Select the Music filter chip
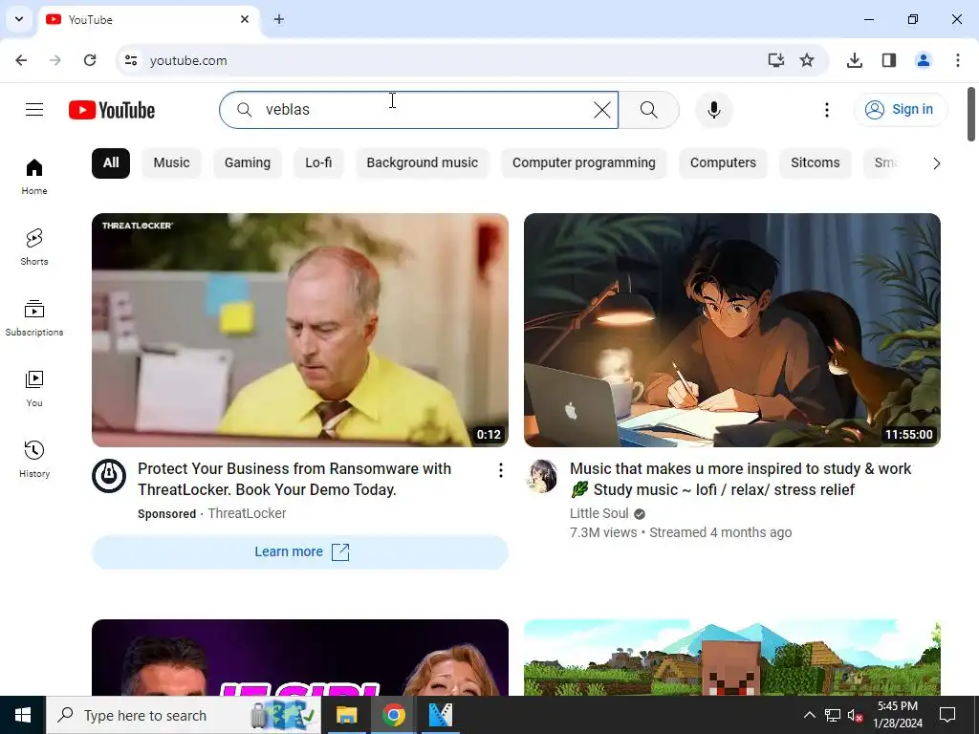This screenshot has height=734, width=979. click(172, 162)
